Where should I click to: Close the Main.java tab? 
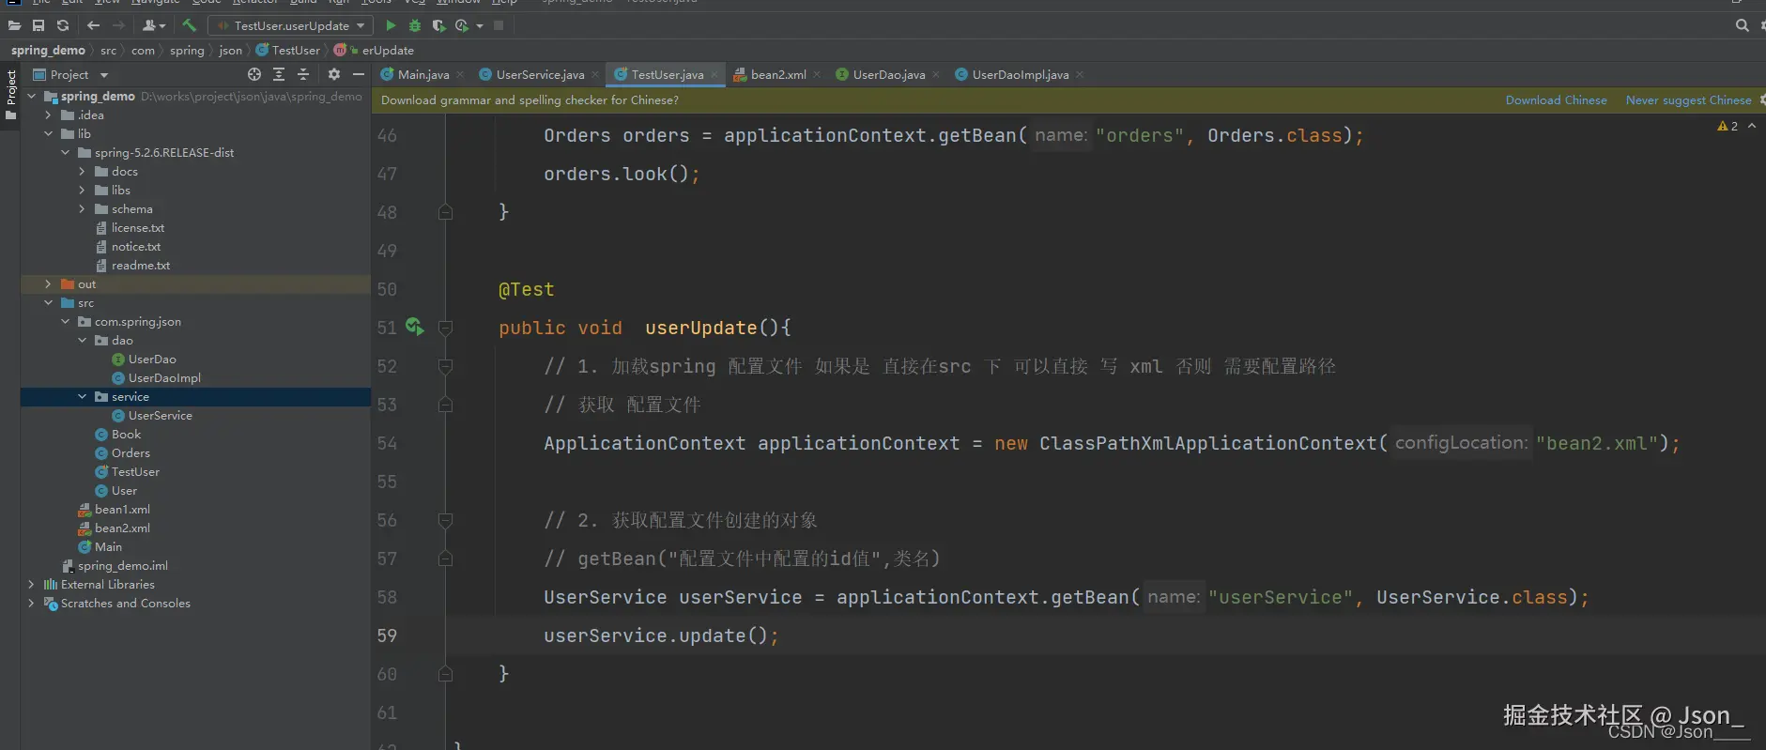460,74
